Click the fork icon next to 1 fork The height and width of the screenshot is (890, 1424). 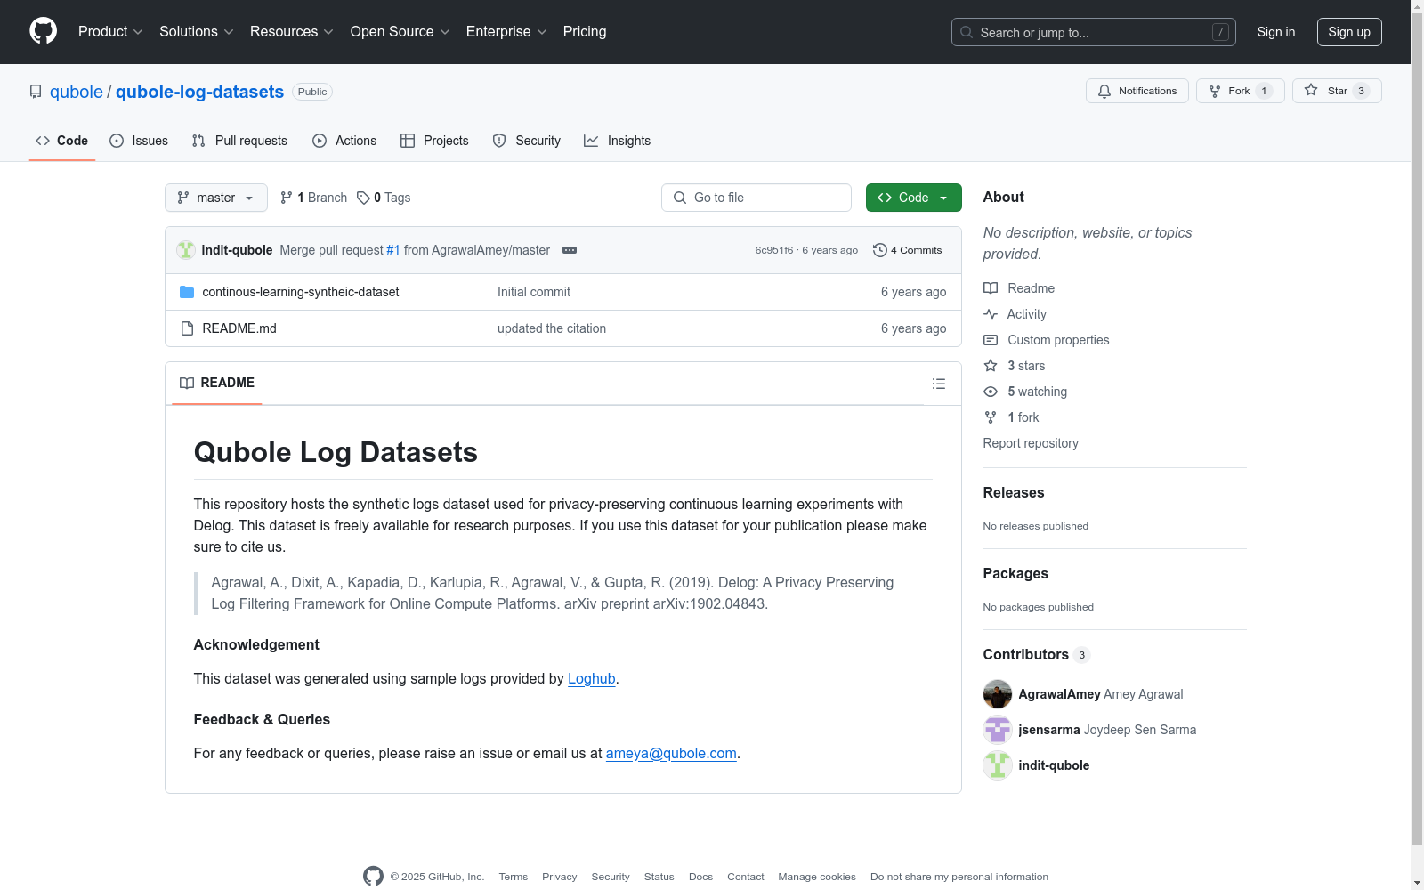point(991,417)
